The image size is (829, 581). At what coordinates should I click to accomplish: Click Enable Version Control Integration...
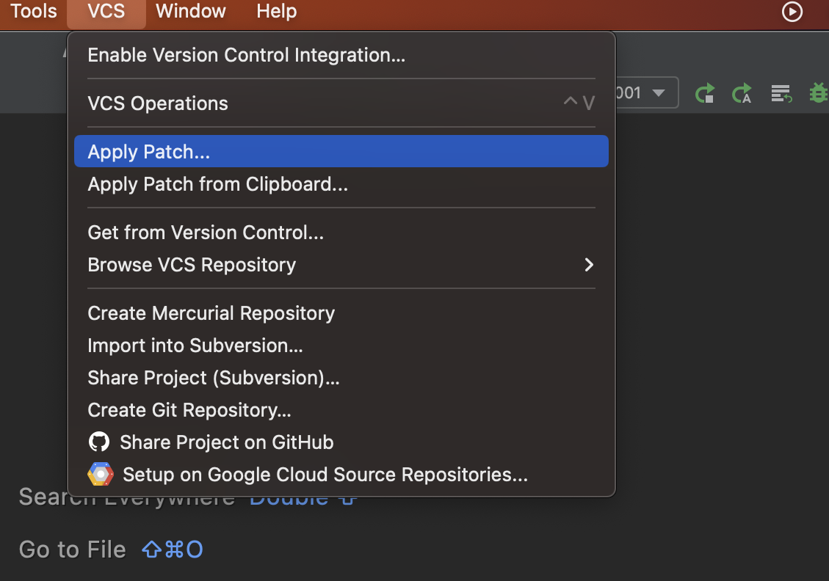coord(246,55)
